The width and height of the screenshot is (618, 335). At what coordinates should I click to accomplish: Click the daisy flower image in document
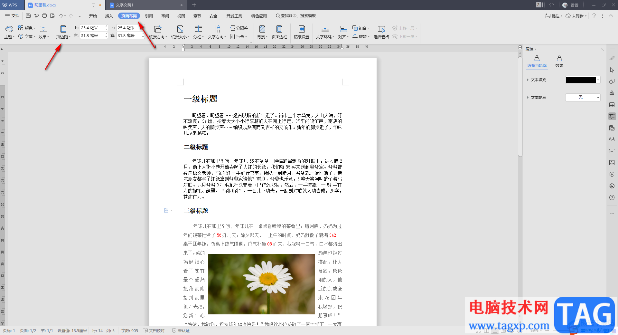(x=262, y=284)
